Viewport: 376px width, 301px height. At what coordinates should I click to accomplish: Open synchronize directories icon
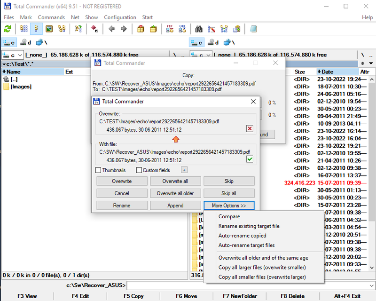coord(224,29)
